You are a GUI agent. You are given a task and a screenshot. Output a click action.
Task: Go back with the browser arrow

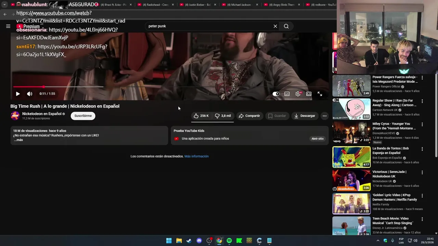pyautogui.click(x=5, y=14)
